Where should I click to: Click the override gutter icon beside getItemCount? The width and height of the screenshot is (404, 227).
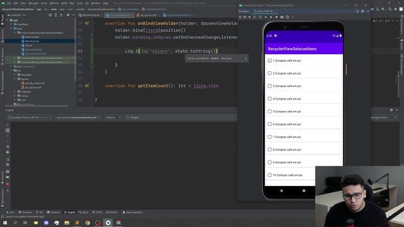pyautogui.click(x=87, y=86)
